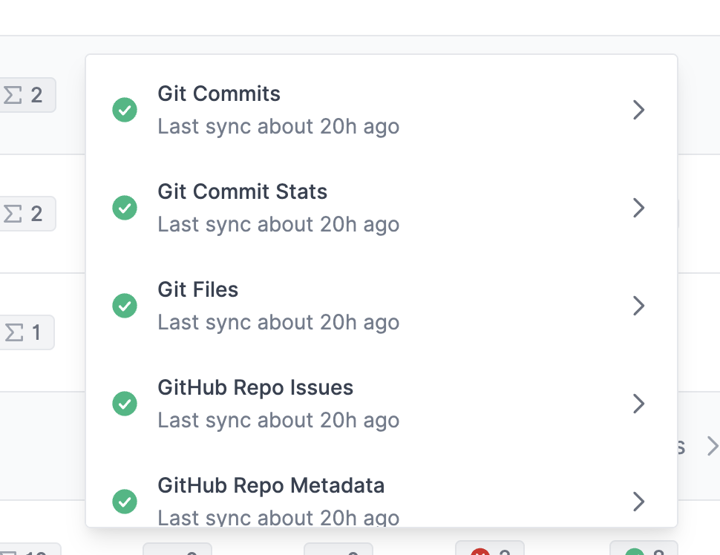Select the middle sigma 2 count badge
This screenshot has width=720, height=555.
click(27, 214)
